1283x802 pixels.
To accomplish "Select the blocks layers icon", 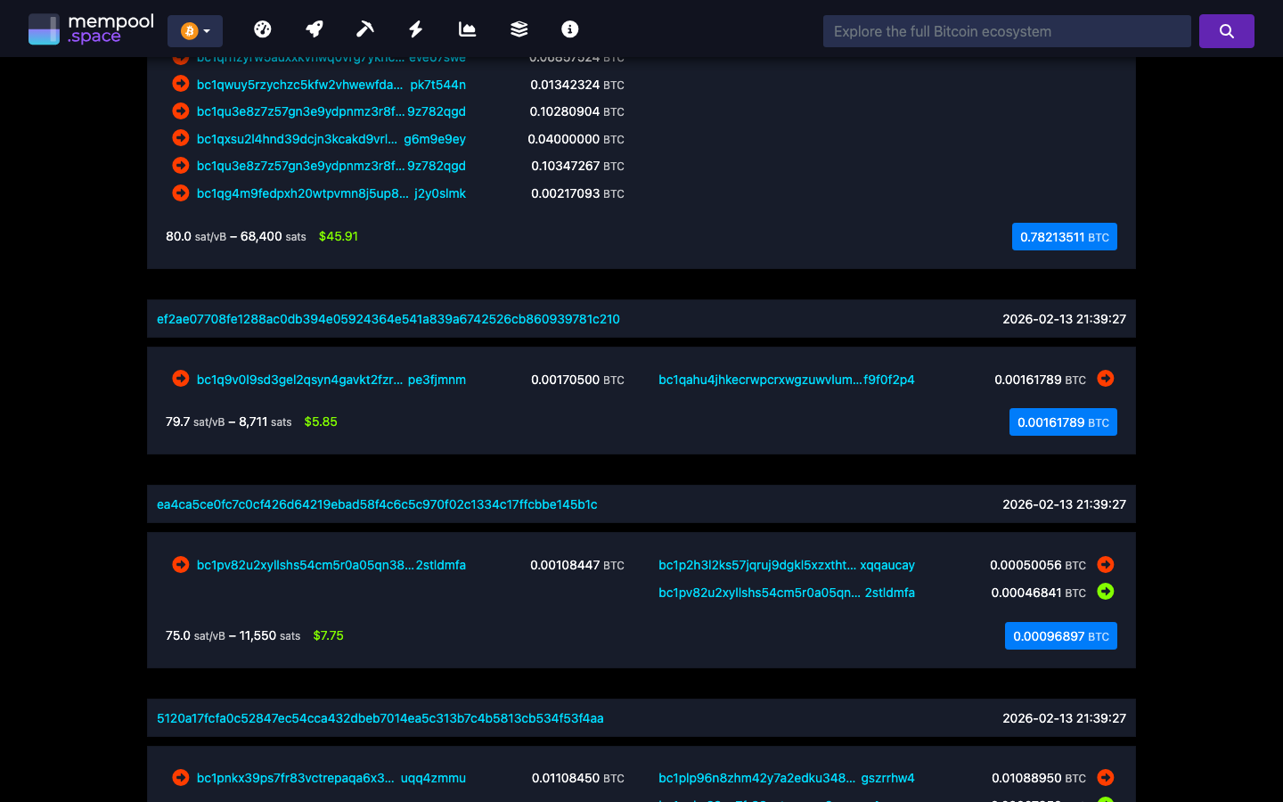I will tap(518, 29).
